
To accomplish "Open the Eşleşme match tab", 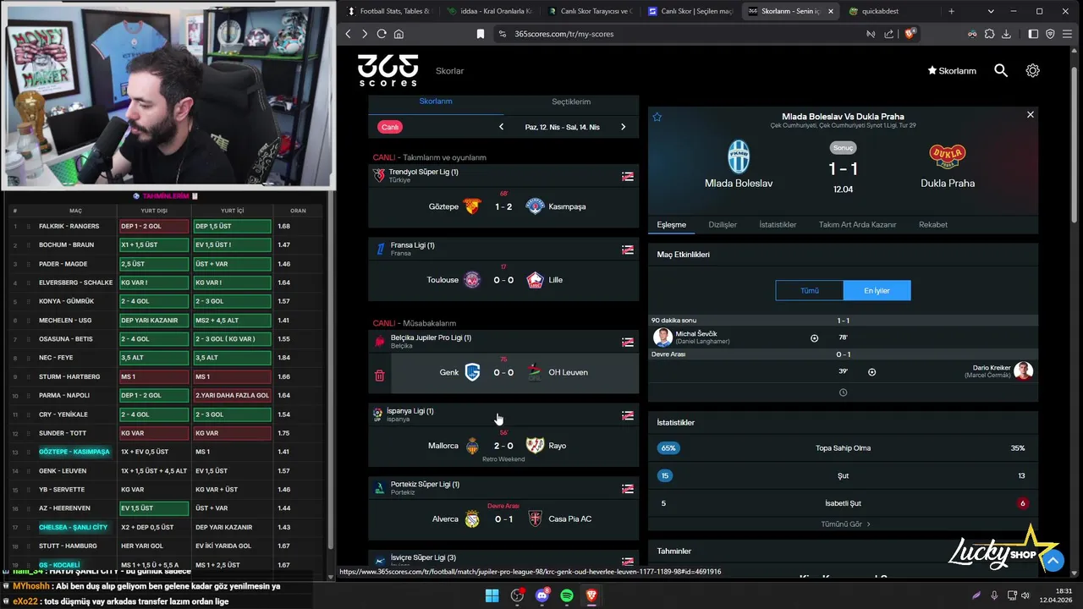I will (x=672, y=225).
